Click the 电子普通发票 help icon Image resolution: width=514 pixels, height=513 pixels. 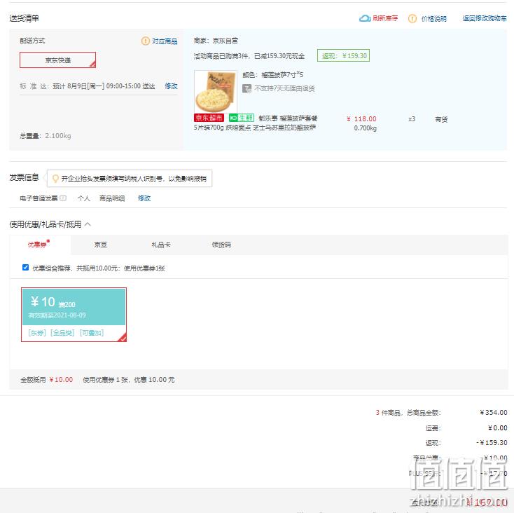tap(63, 198)
